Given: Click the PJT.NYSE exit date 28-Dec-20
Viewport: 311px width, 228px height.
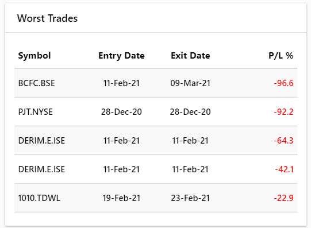Looking at the screenshot, I should (190, 112).
